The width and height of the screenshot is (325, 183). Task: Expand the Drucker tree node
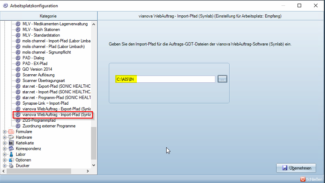click(4, 166)
